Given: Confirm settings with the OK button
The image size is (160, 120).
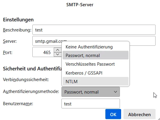Looking at the screenshot, I should tap(113, 114).
